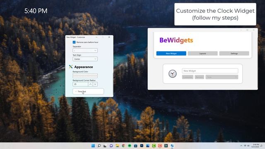This screenshot has height=149, width=265.
Task: Open the green round app on taskbar
Action: pyautogui.click(x=130, y=146)
